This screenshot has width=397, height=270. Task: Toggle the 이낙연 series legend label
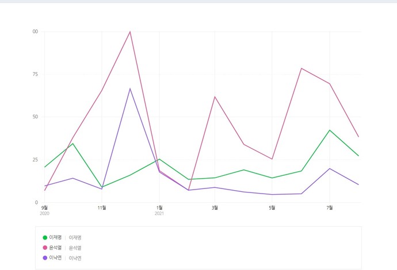click(55, 258)
